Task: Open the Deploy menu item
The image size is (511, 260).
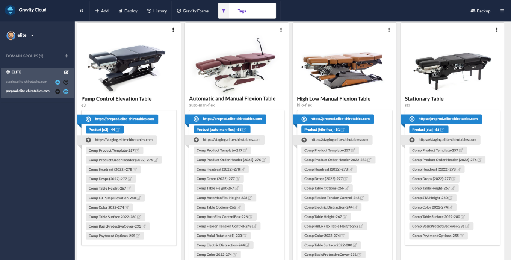Action: (128, 11)
